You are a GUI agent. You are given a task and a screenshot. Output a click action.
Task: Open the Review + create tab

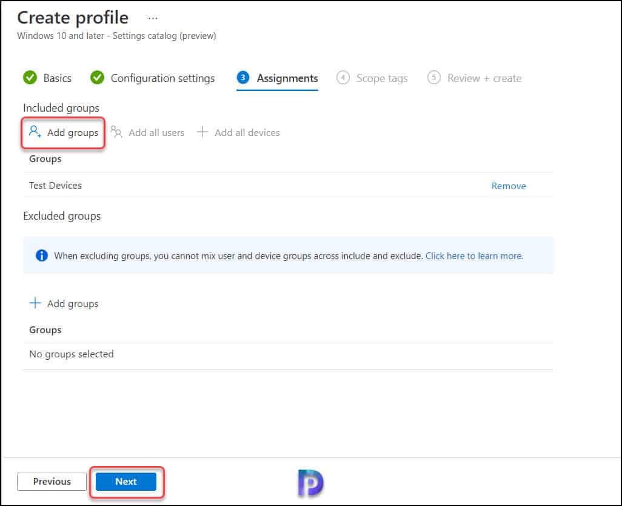(484, 78)
